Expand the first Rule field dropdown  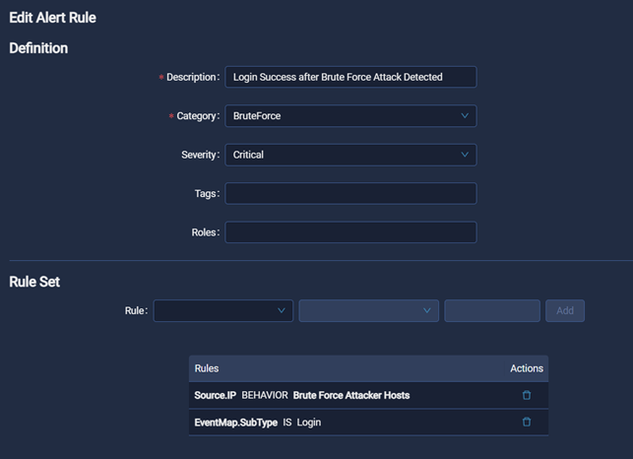click(x=222, y=311)
